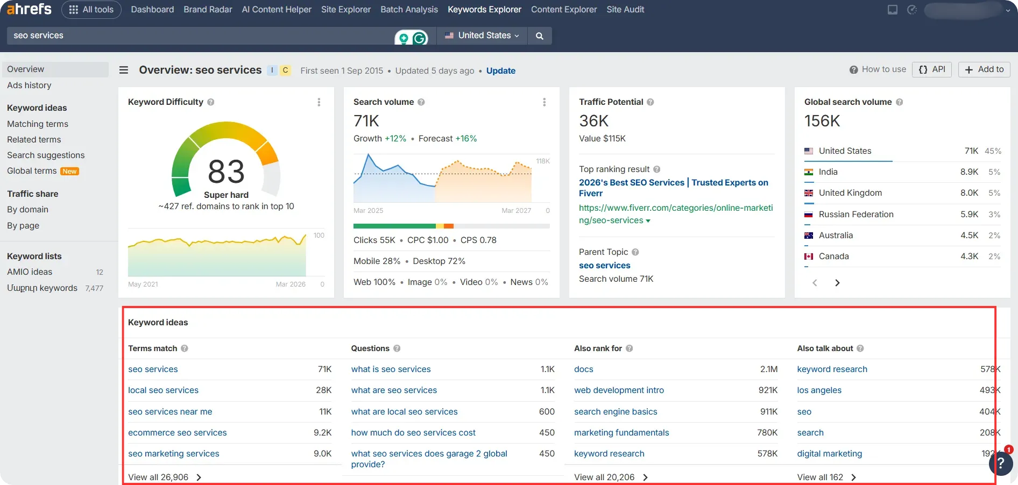
Task: Expand the Fiverr URL chevron in Traffic Potential
Action: click(648, 220)
